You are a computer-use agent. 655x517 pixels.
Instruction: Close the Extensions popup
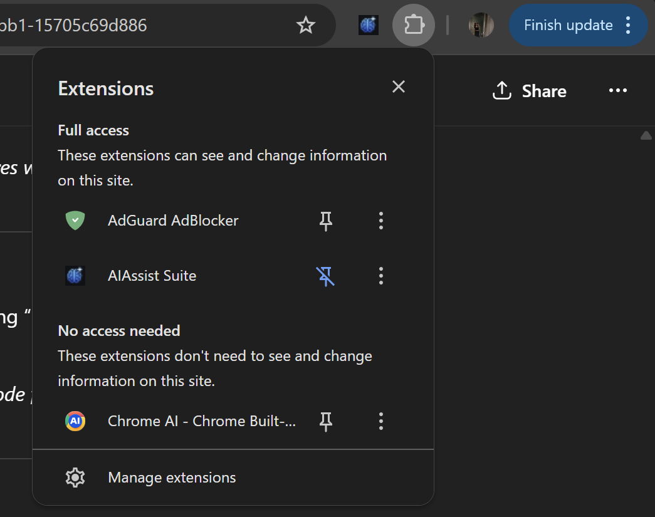coord(399,86)
